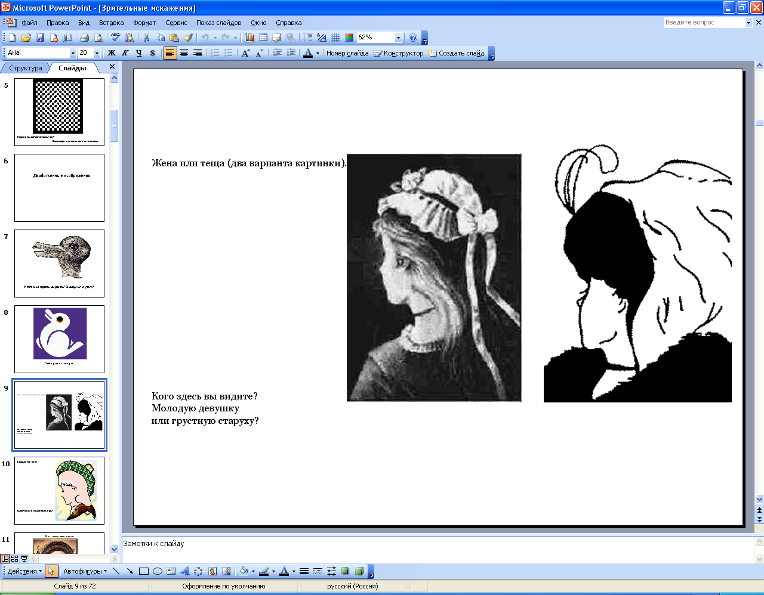The height and width of the screenshot is (595, 764).
Task: Insert picture from file icon
Action: pos(226,571)
